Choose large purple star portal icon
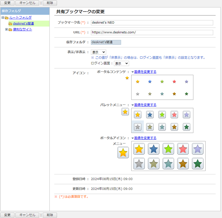 click(x=198, y=149)
